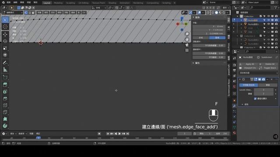Click the viewport pan hand icon
The height and width of the screenshot is (157, 280).
click(187, 39)
